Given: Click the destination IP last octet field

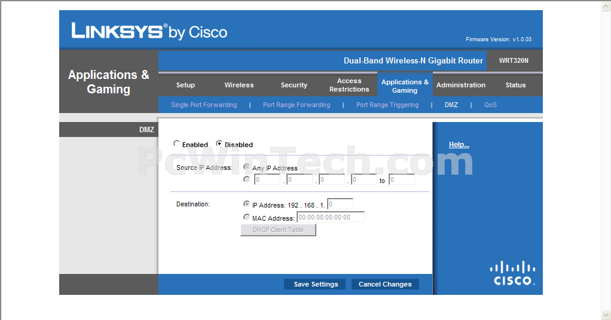Looking at the screenshot, I should tap(340, 204).
